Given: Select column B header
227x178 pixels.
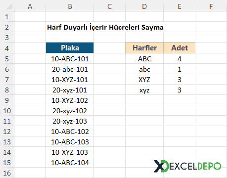Looking at the screenshot, I should coord(70,6).
